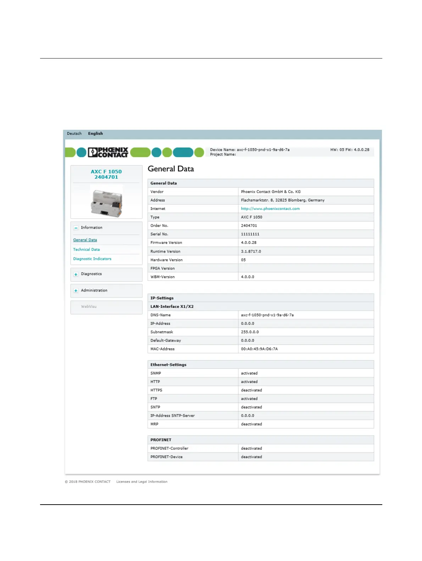Select the DNS-Name value axc-f-1050-pnd-x1-9a-d6-7a
422x561 pixels.
[267, 315]
